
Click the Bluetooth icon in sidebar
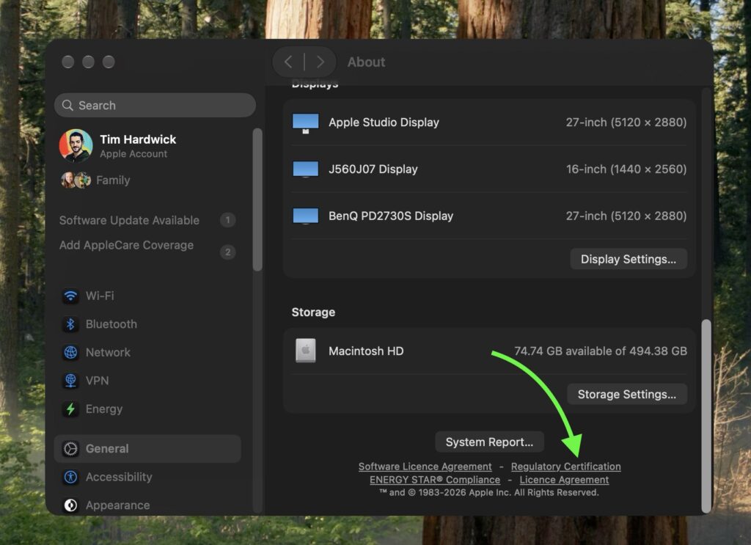point(70,324)
